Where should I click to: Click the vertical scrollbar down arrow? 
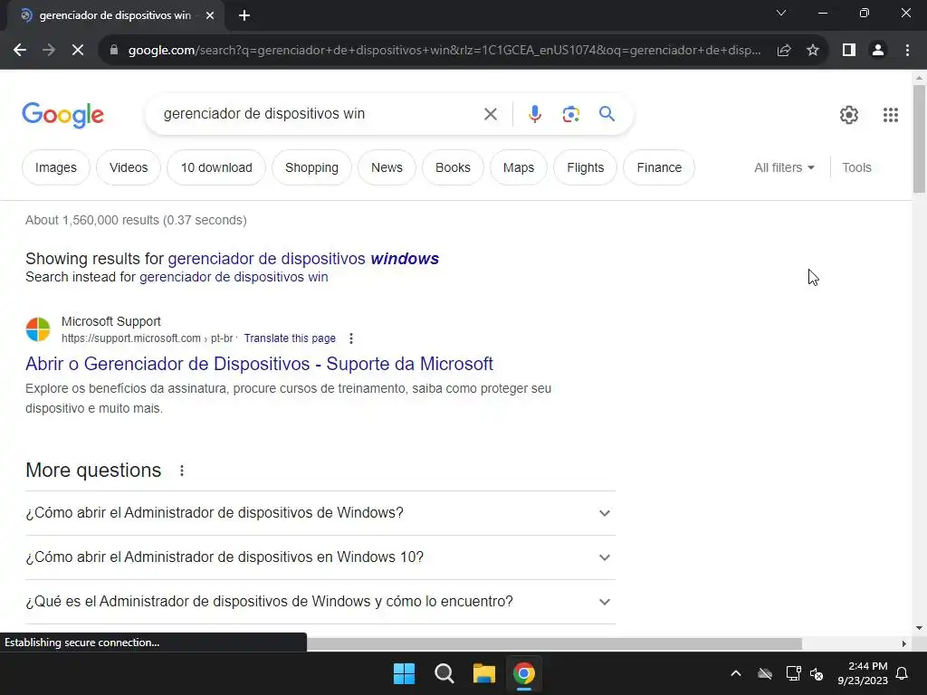[919, 628]
